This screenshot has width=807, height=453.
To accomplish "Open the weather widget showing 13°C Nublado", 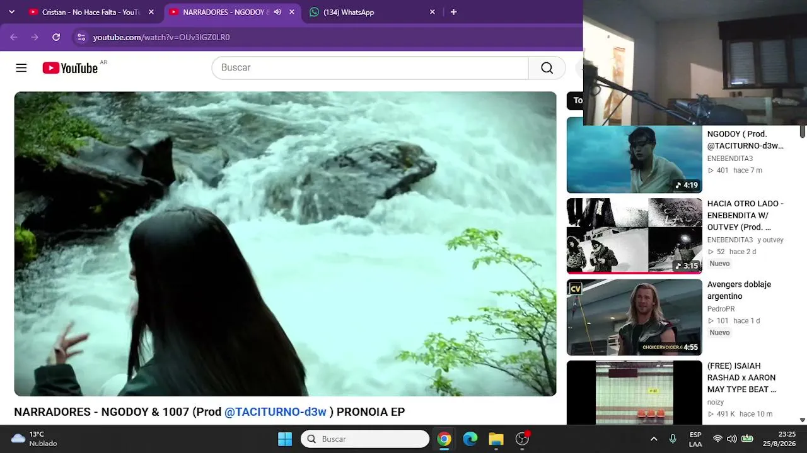I will coord(35,439).
